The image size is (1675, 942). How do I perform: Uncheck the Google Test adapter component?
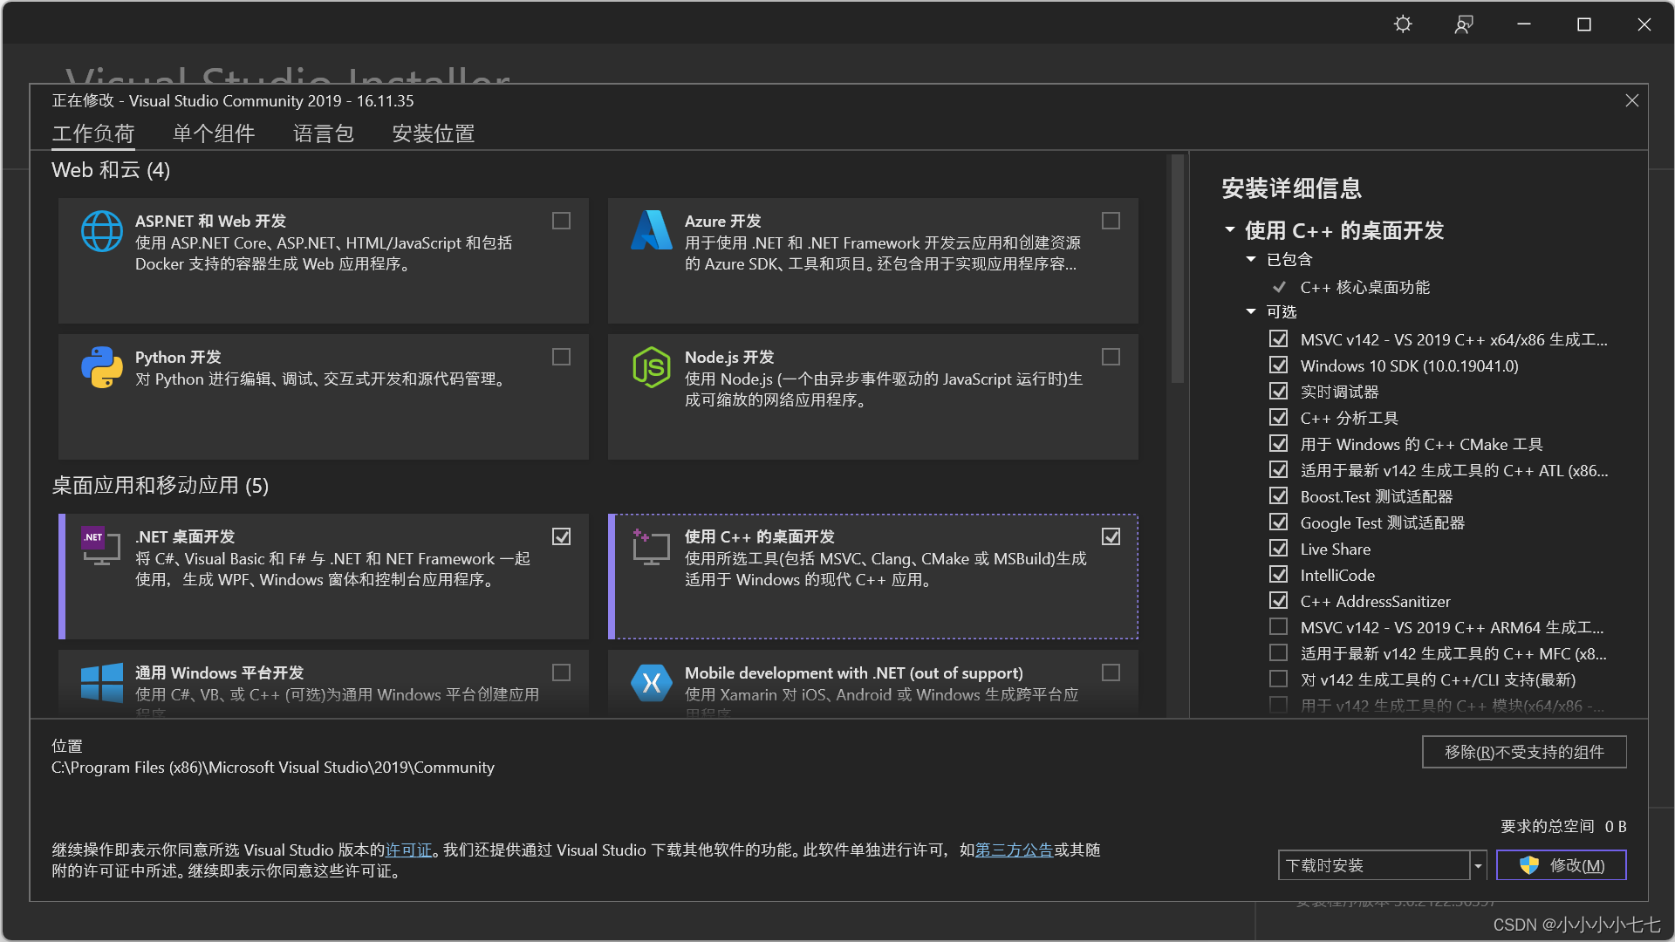[1279, 522]
